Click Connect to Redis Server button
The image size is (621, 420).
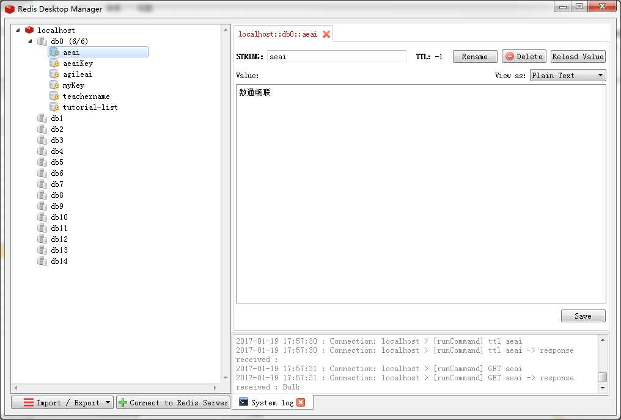click(x=174, y=402)
